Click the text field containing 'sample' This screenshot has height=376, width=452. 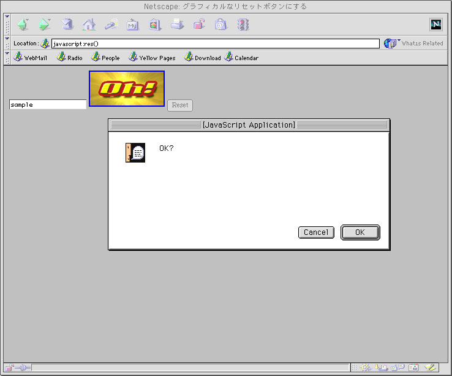click(48, 104)
